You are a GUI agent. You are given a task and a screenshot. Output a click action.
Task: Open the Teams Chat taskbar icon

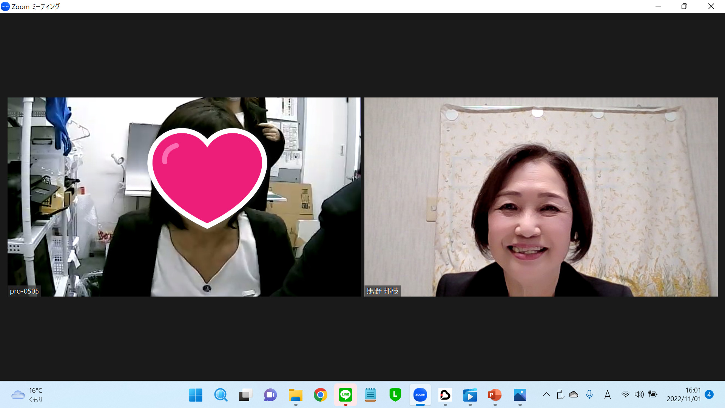(270, 395)
